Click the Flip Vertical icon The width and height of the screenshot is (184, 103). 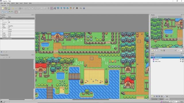(6, 12)
